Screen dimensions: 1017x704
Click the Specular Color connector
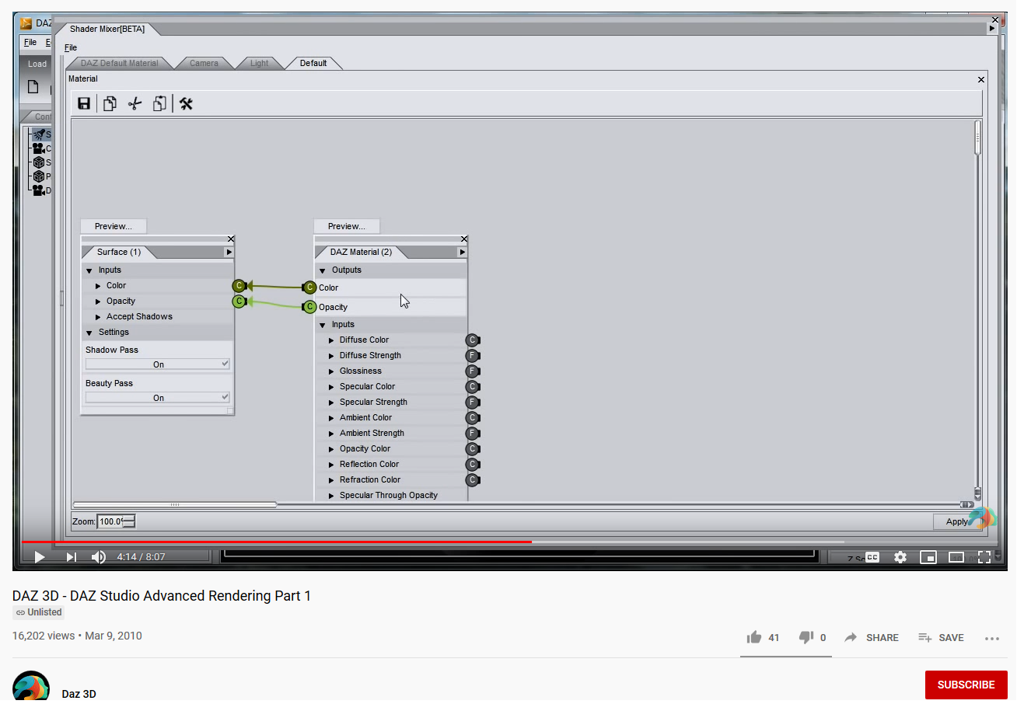(473, 387)
